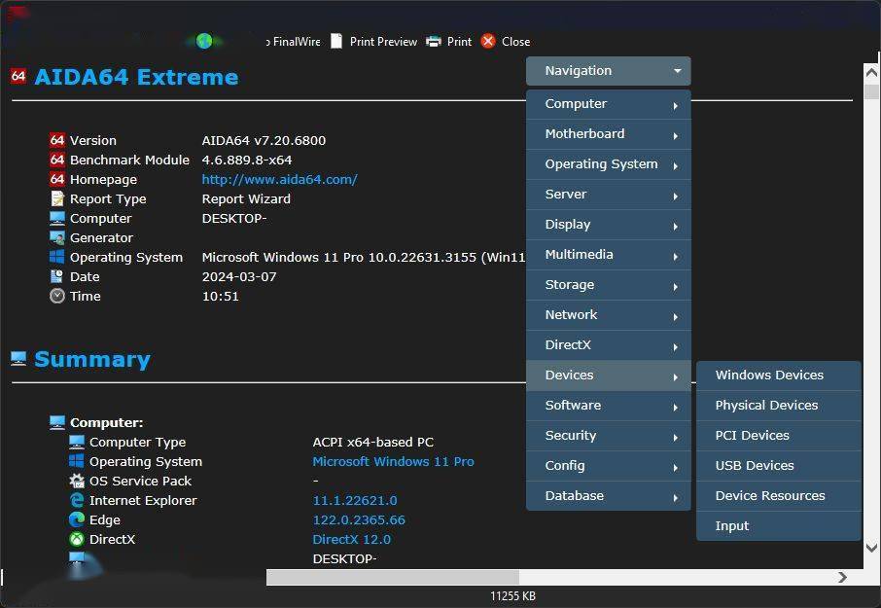Screen dimensions: 881x608
Task: Click the Print Preview page icon
Action: click(336, 41)
